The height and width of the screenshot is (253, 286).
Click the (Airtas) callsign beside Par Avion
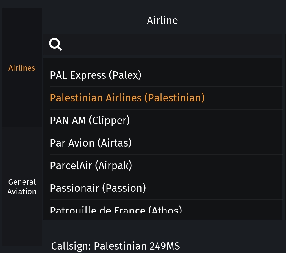coord(115,143)
